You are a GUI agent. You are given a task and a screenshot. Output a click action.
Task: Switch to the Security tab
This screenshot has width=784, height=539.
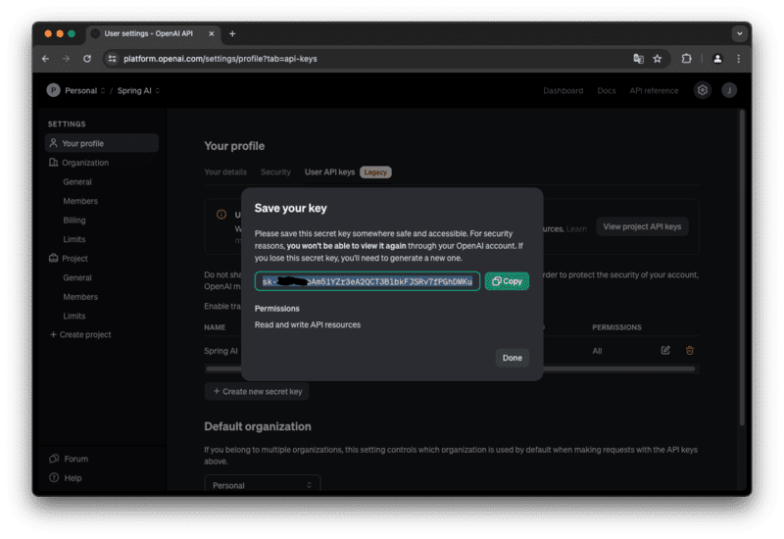275,172
